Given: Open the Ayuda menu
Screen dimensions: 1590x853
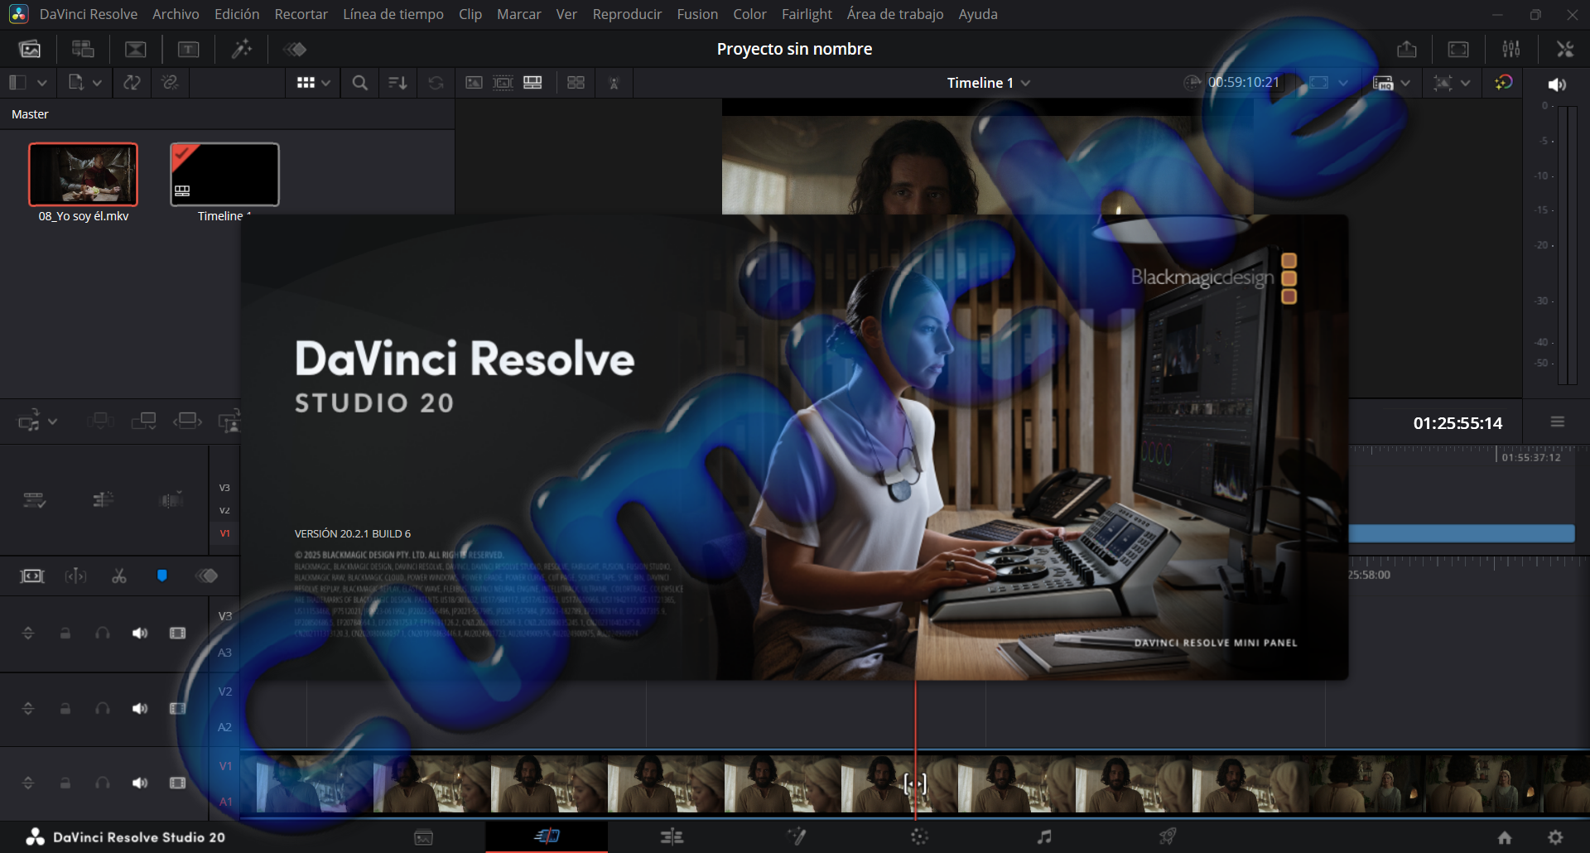Looking at the screenshot, I should pos(978,14).
